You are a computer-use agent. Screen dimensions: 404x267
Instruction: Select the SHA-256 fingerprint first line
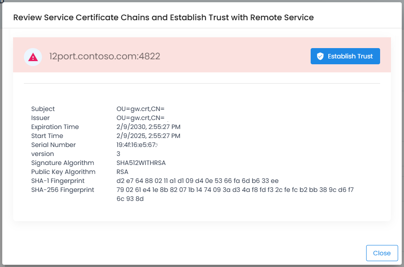click(235, 190)
